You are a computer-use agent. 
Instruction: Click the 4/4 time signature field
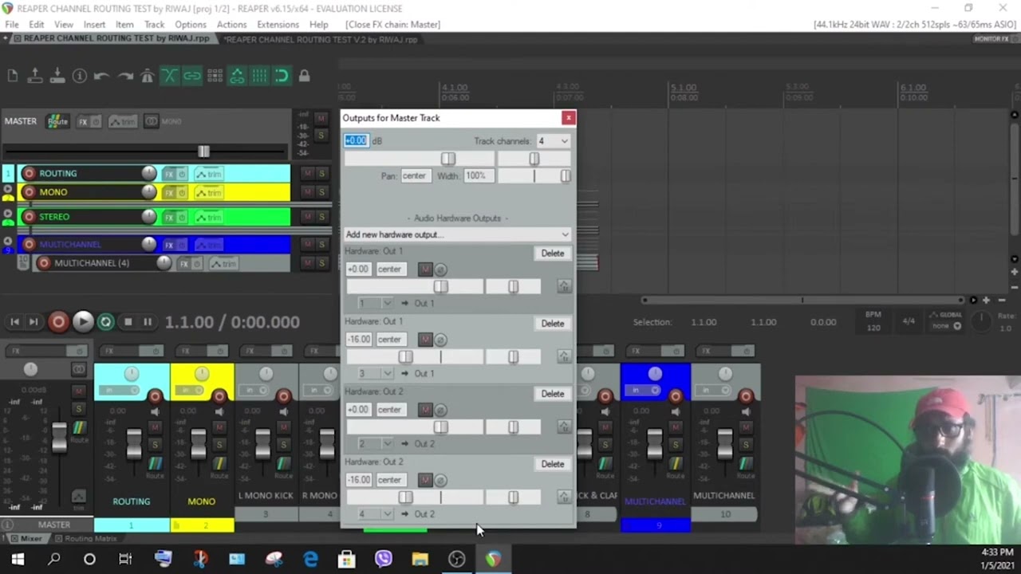[x=909, y=321]
